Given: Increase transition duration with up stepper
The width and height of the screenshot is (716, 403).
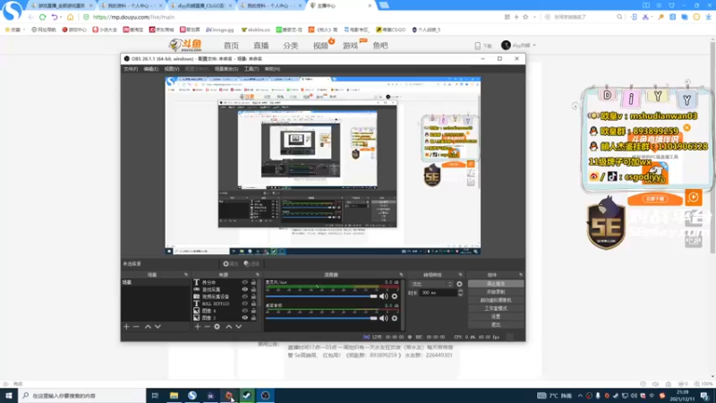Looking at the screenshot, I should coord(460,290).
